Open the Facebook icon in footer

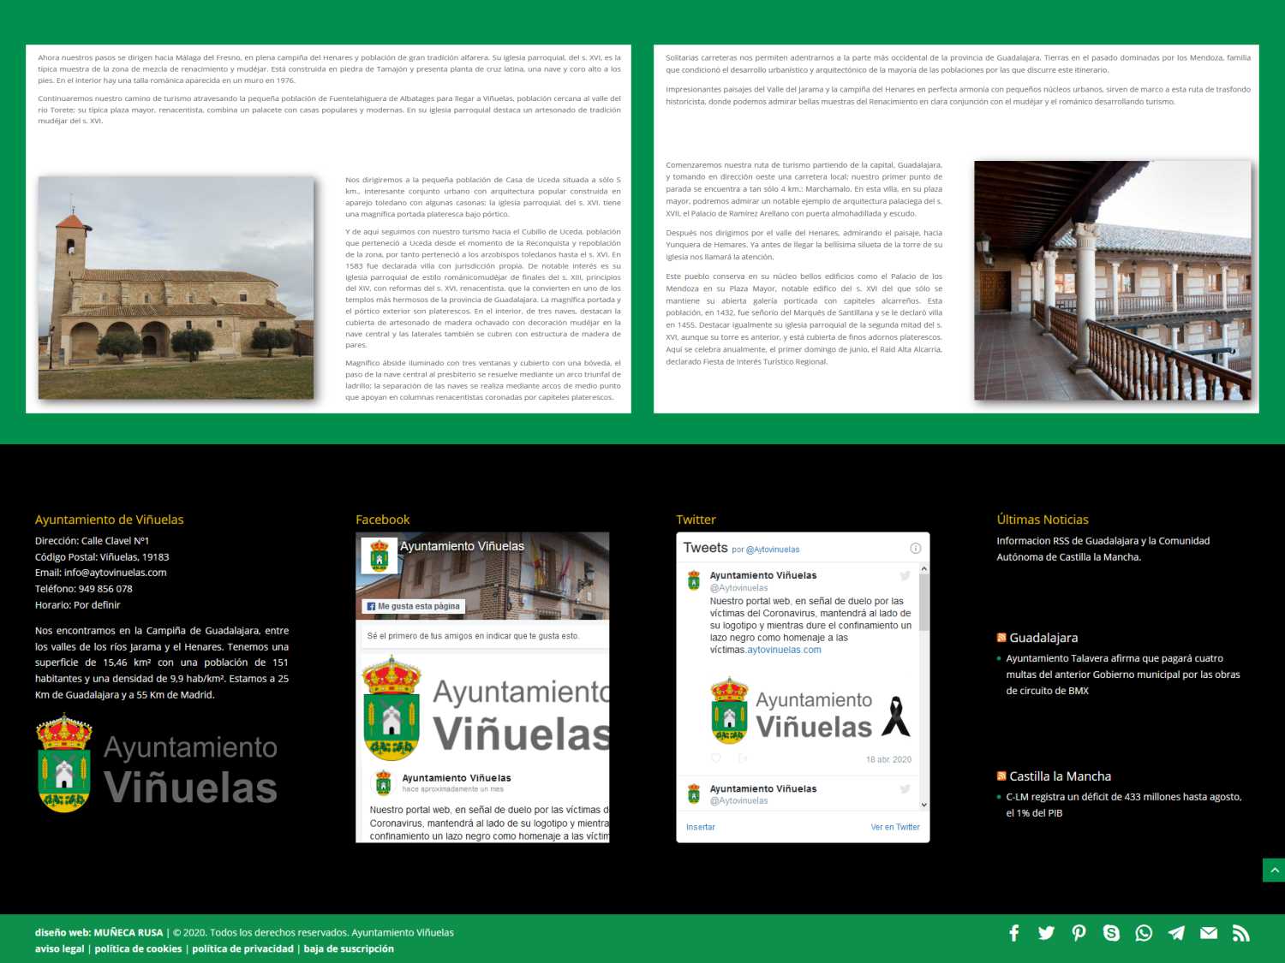click(x=1013, y=933)
